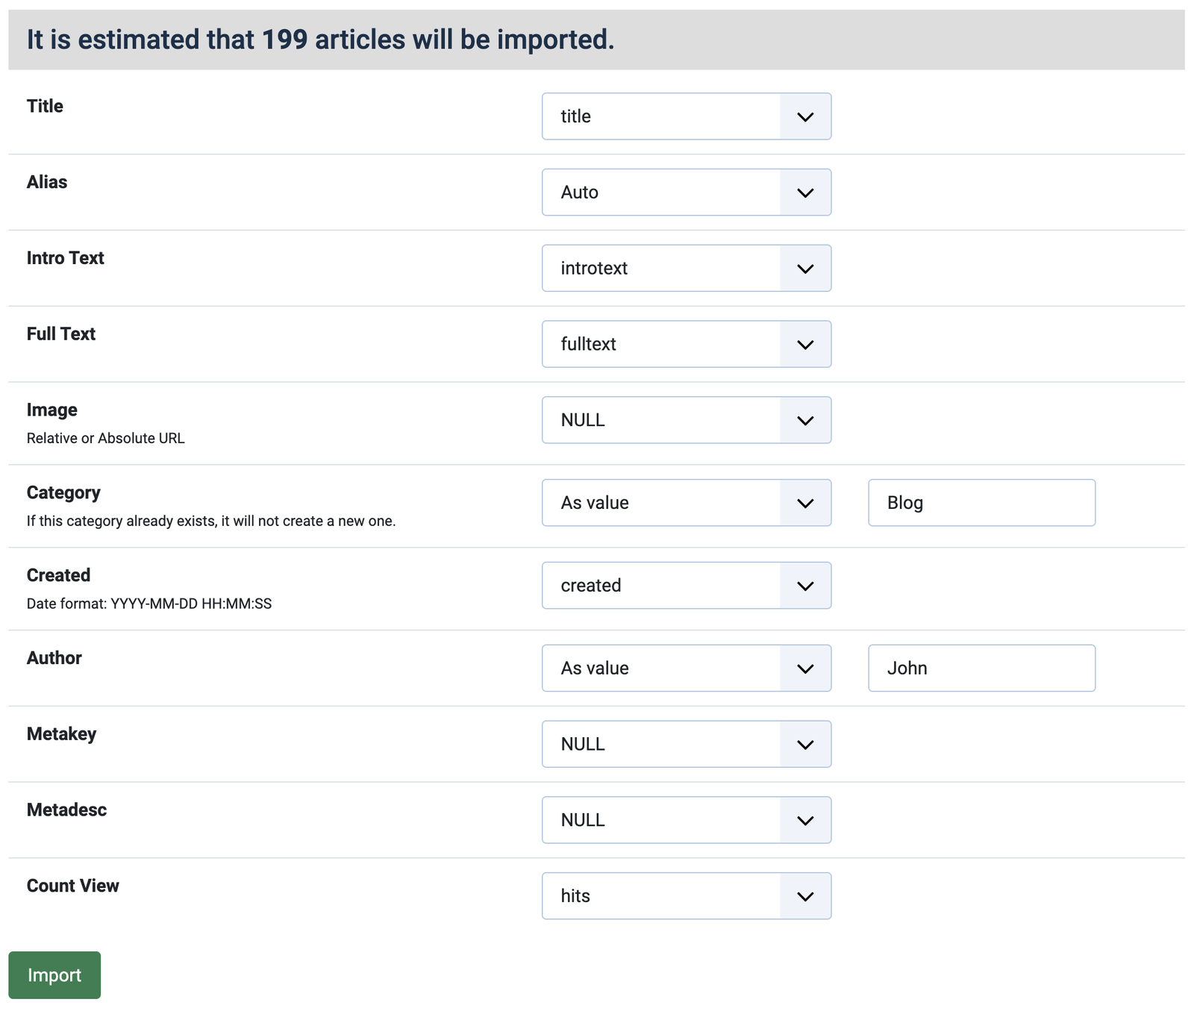
Task: Click the chevron on the Title dropdown
Action: coord(805,116)
